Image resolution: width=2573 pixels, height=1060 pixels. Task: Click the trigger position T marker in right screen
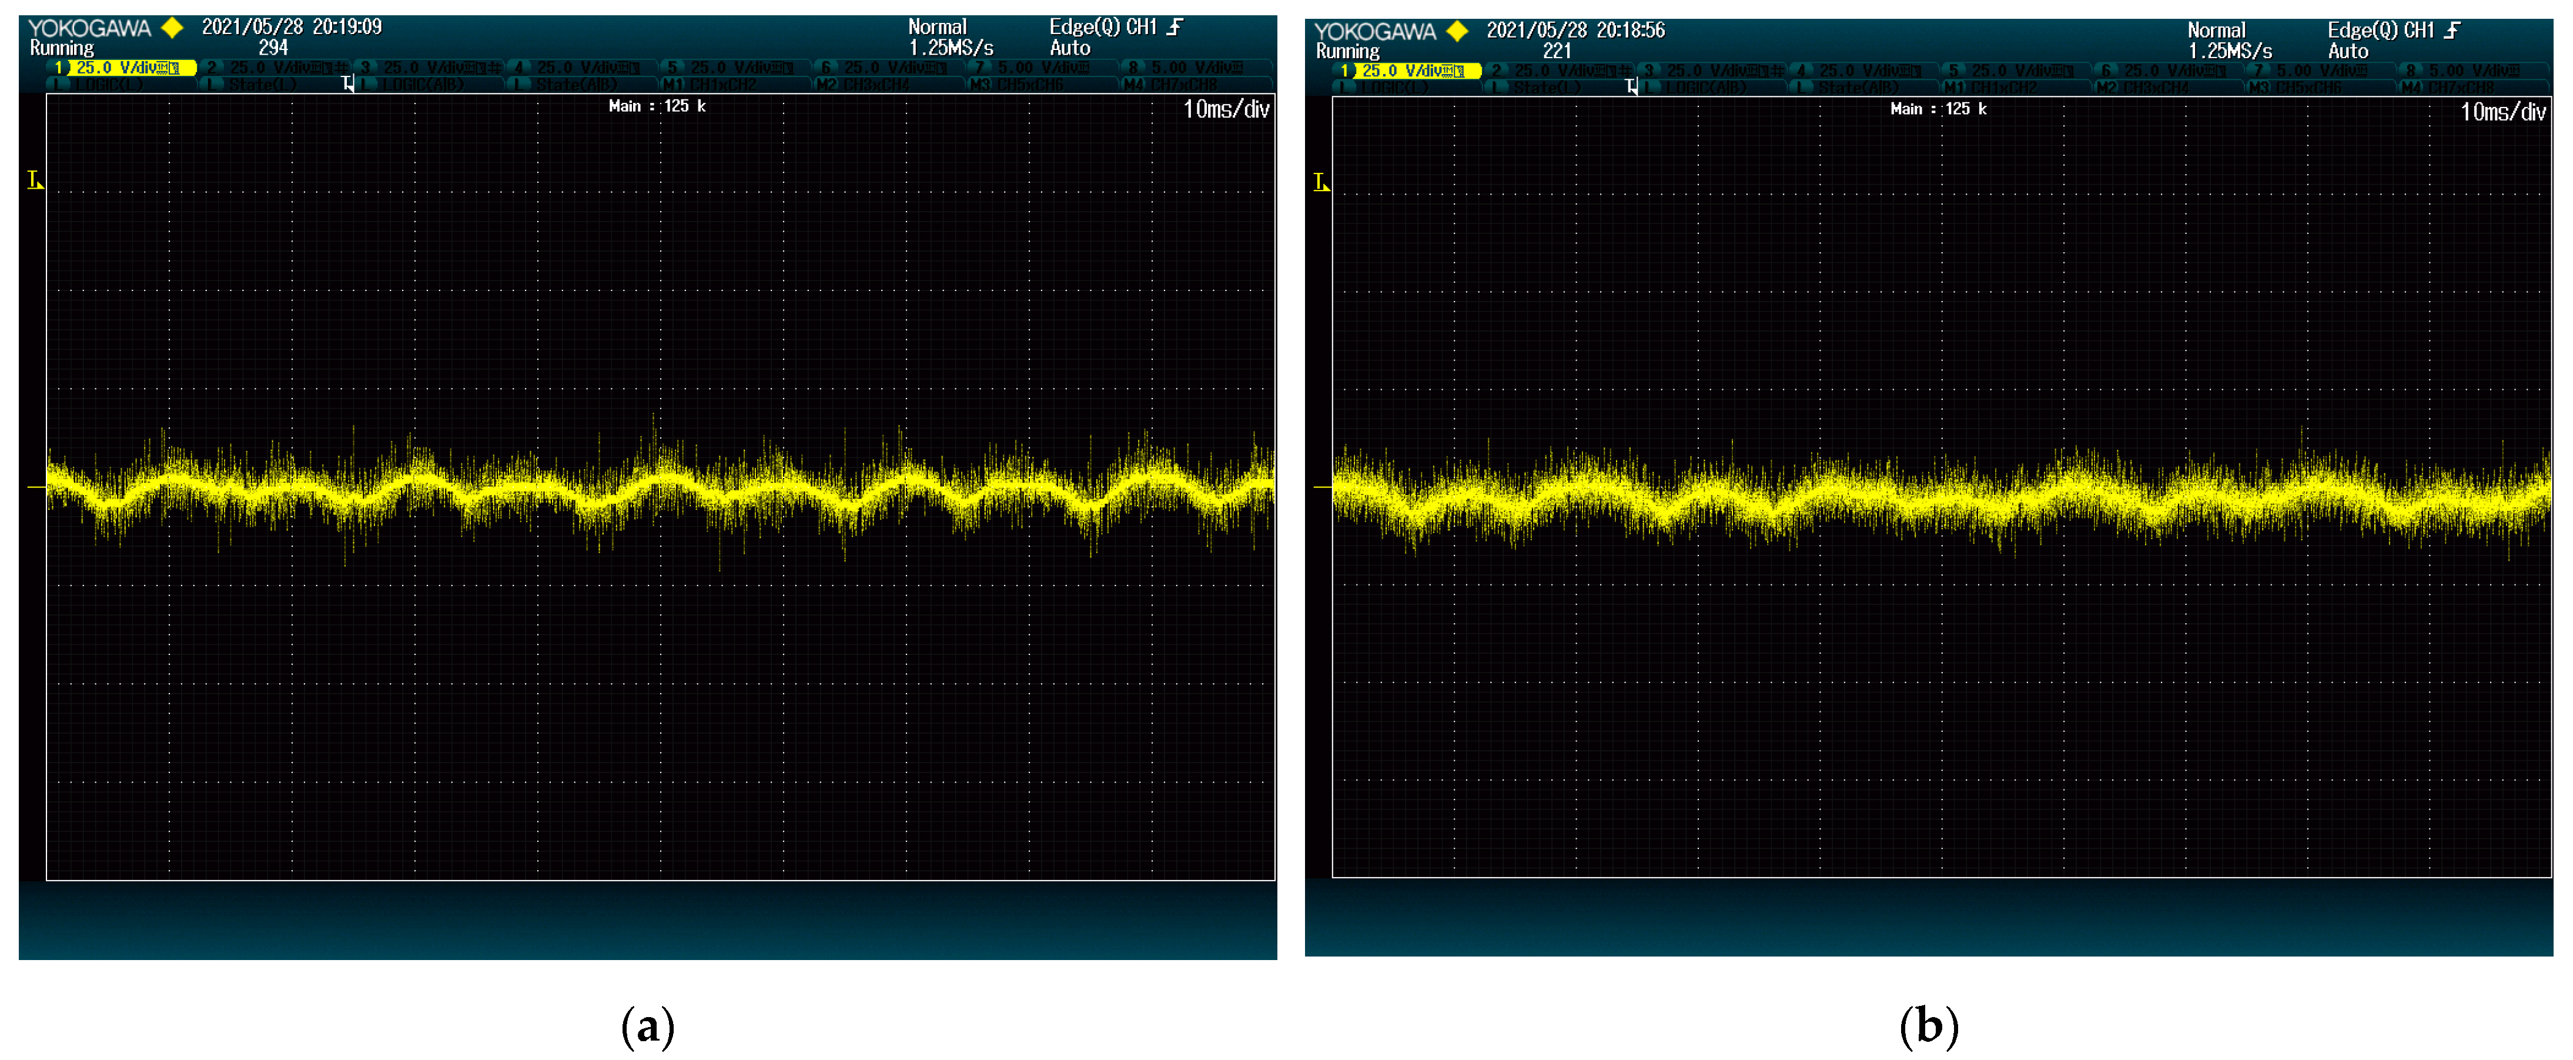click(1631, 87)
